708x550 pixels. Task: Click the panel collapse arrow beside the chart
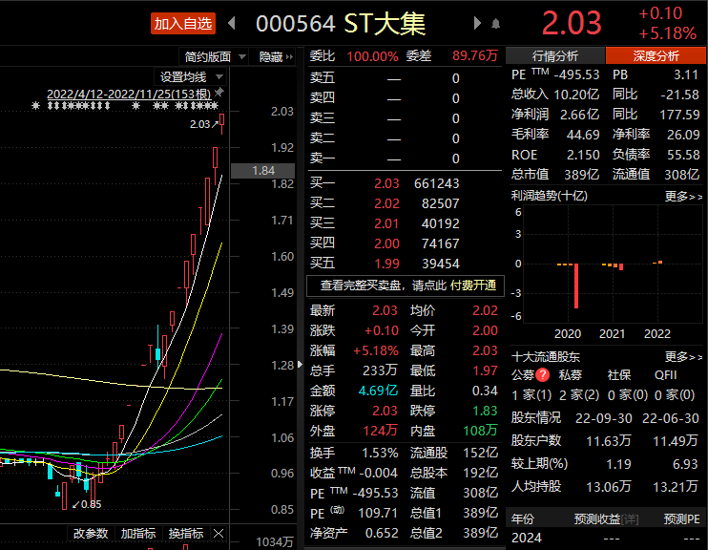coord(301,364)
